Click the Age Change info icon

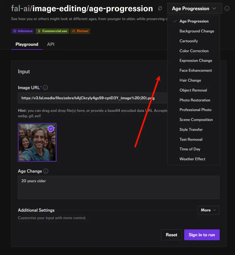[46, 171]
